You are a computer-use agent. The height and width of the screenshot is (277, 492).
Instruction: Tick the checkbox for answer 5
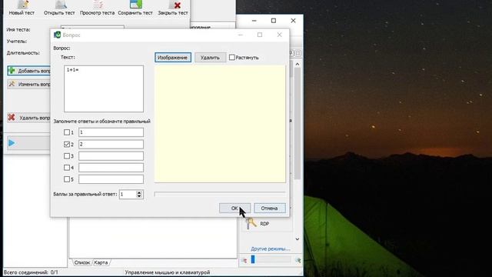point(67,179)
